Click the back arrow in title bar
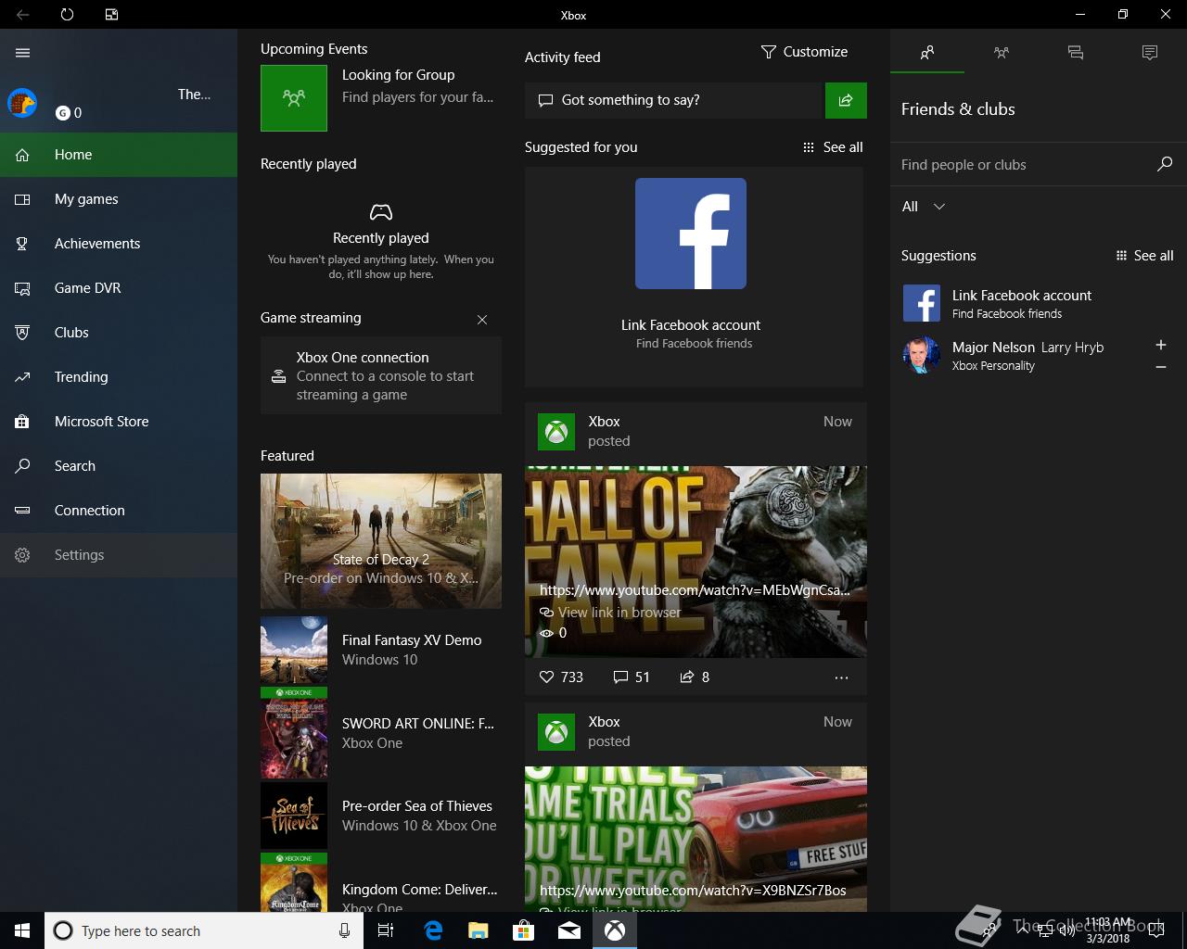The height and width of the screenshot is (949, 1187). [22, 15]
